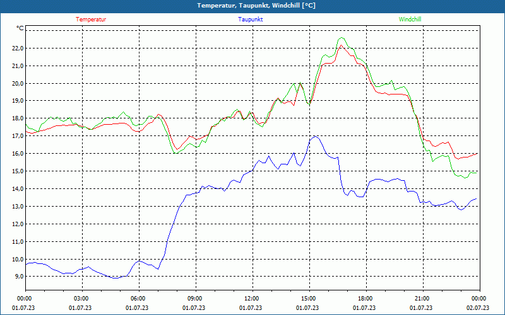The width and height of the screenshot is (505, 315).
Task: Click the blue Taupunkt curve peak near 15:00
Action: [315, 137]
